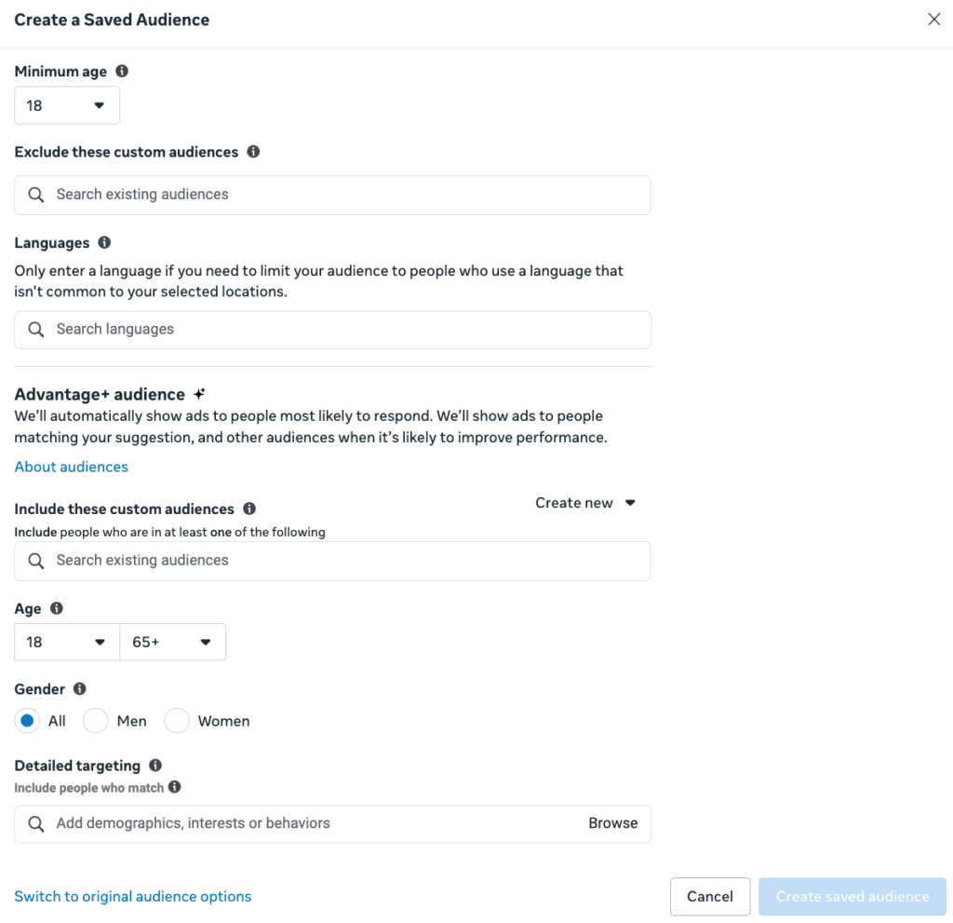Click the Languages info icon
The width and height of the screenshot is (953, 923).
pos(103,242)
